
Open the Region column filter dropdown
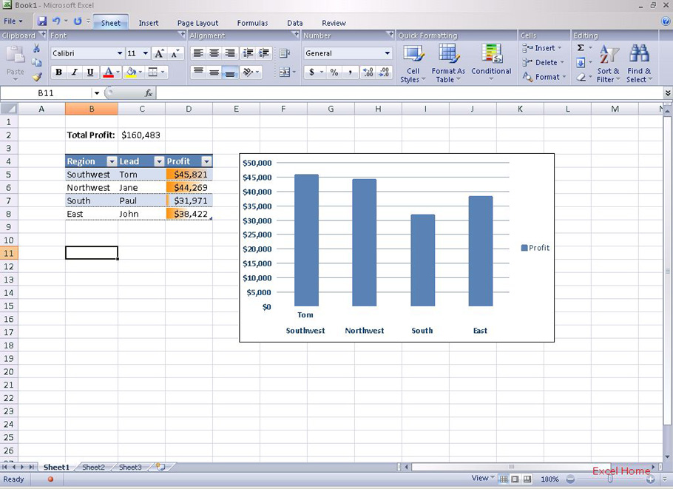click(112, 161)
